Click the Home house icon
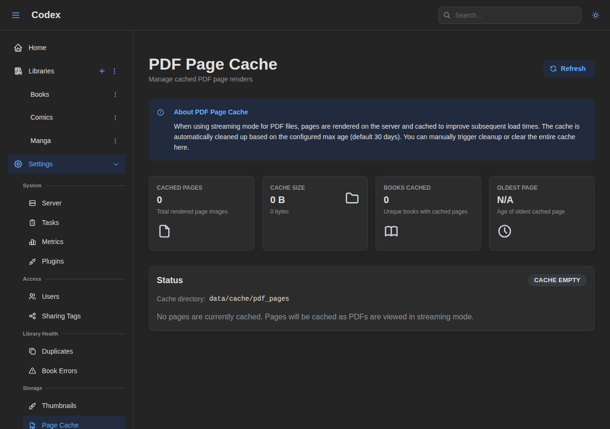 tap(18, 47)
